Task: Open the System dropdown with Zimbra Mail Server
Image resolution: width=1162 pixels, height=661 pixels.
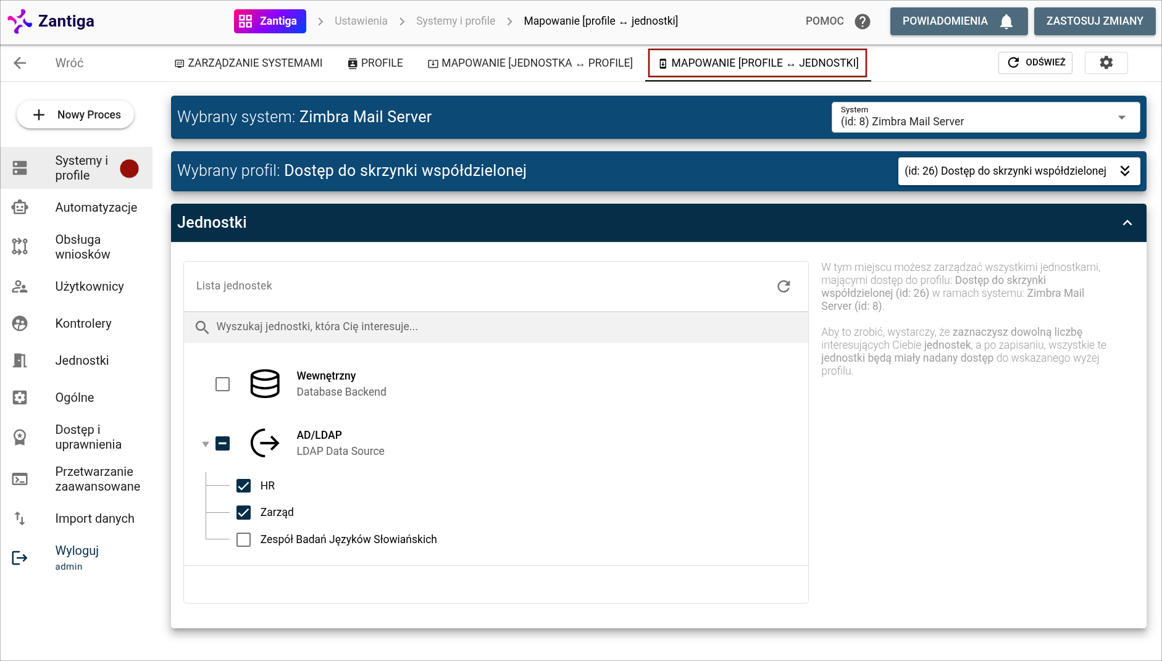Action: click(x=985, y=117)
